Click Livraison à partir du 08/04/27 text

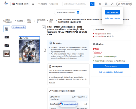(106, 57)
